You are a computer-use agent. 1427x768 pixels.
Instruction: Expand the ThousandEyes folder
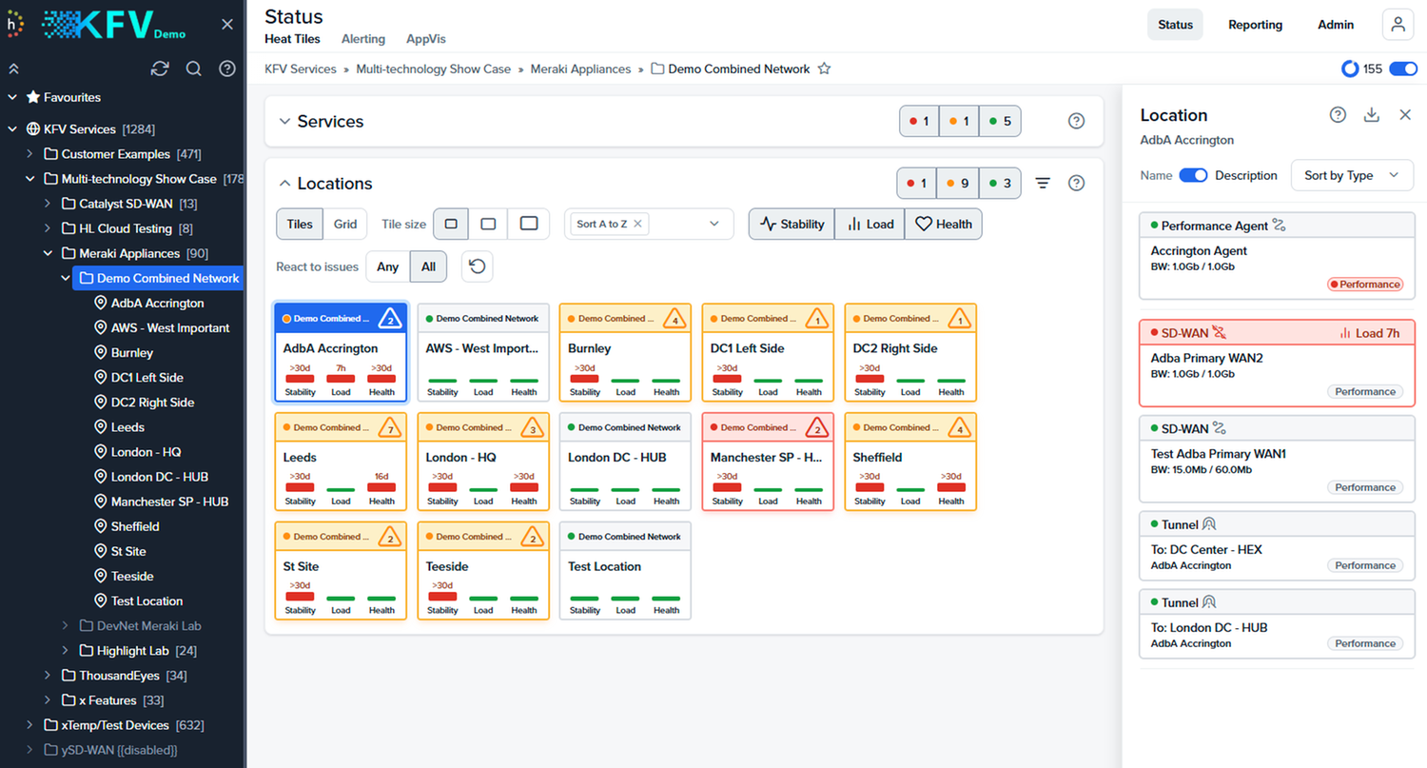49,676
